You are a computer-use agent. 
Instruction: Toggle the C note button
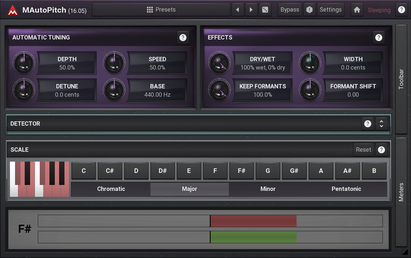(x=84, y=171)
